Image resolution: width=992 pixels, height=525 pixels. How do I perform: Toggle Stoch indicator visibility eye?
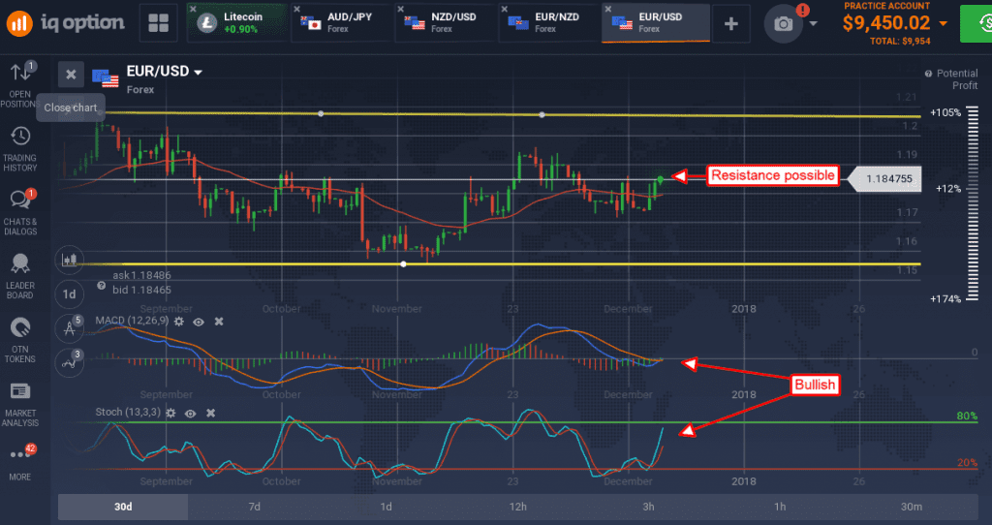[x=191, y=414]
